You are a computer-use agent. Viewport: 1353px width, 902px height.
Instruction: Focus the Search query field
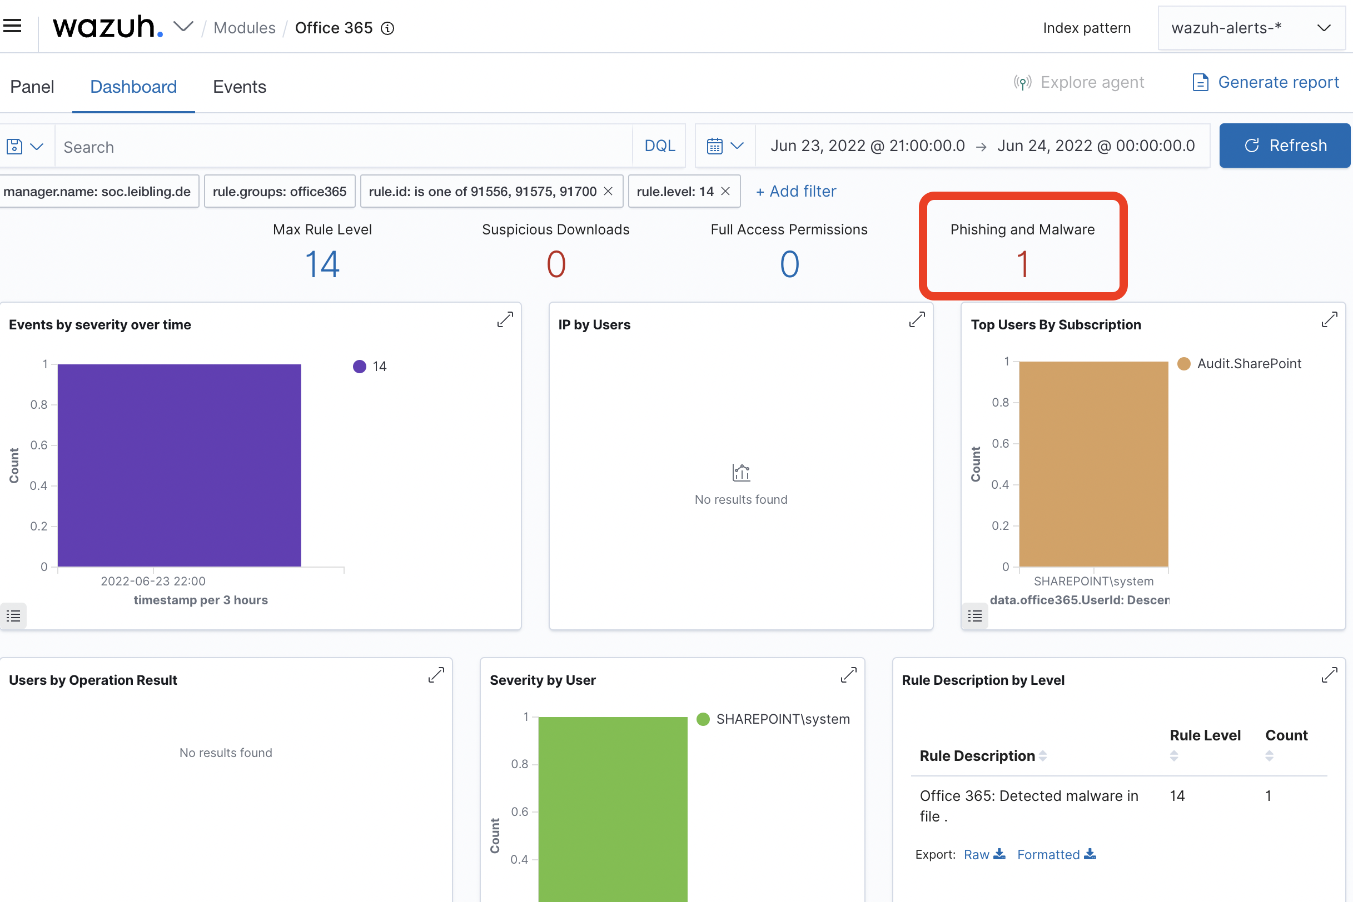point(344,147)
